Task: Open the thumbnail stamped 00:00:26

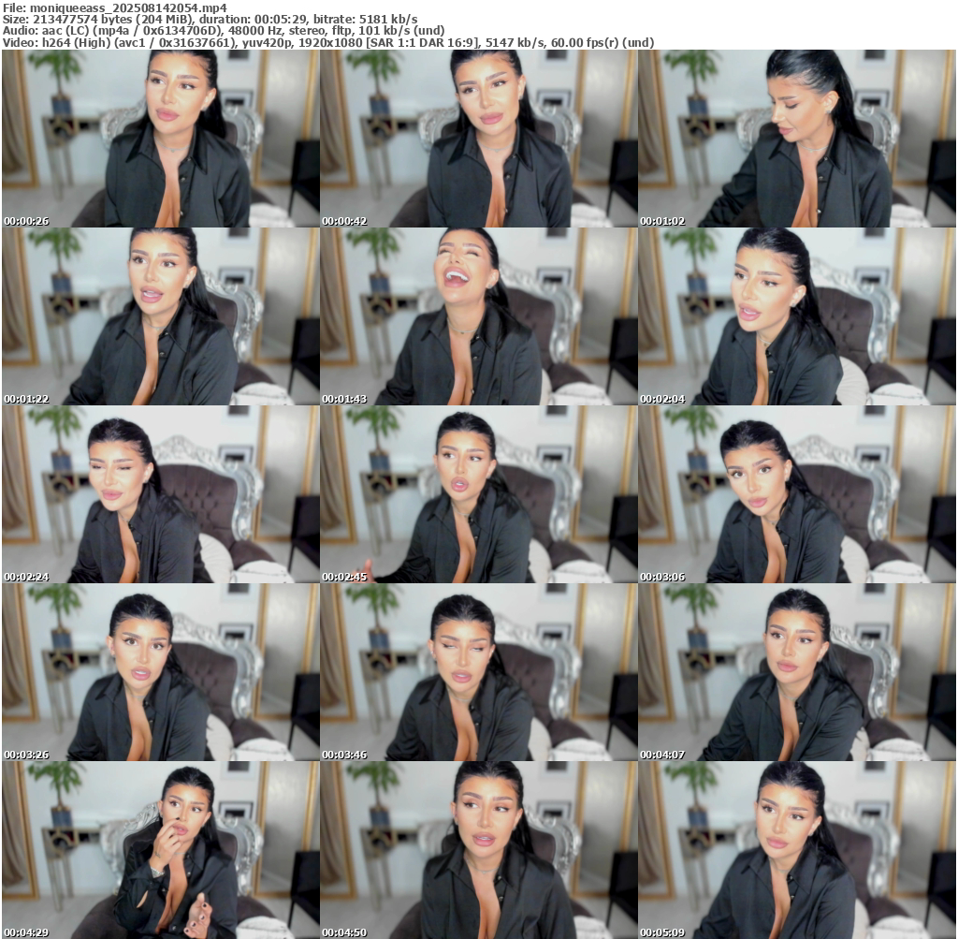Action: (160, 139)
